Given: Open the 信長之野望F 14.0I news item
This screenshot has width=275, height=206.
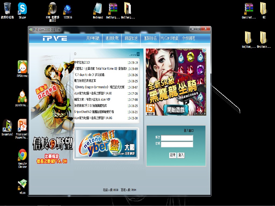Looking at the screenshot, I should [93, 93].
